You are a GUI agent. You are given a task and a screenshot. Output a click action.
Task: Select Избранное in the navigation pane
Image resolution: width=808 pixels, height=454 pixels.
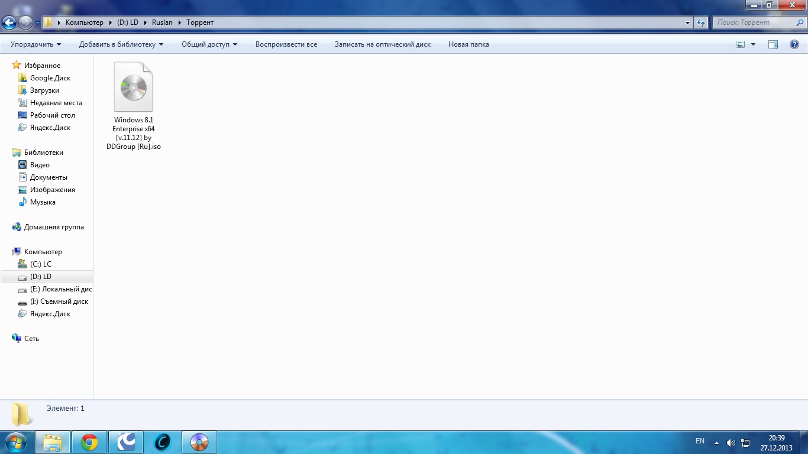(x=42, y=66)
